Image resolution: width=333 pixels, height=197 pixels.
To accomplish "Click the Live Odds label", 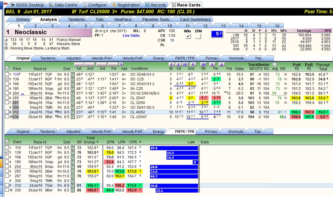I will (131, 36).
